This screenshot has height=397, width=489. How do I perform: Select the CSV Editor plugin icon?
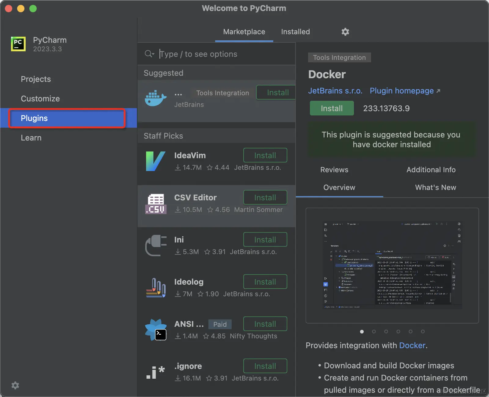coord(156,204)
